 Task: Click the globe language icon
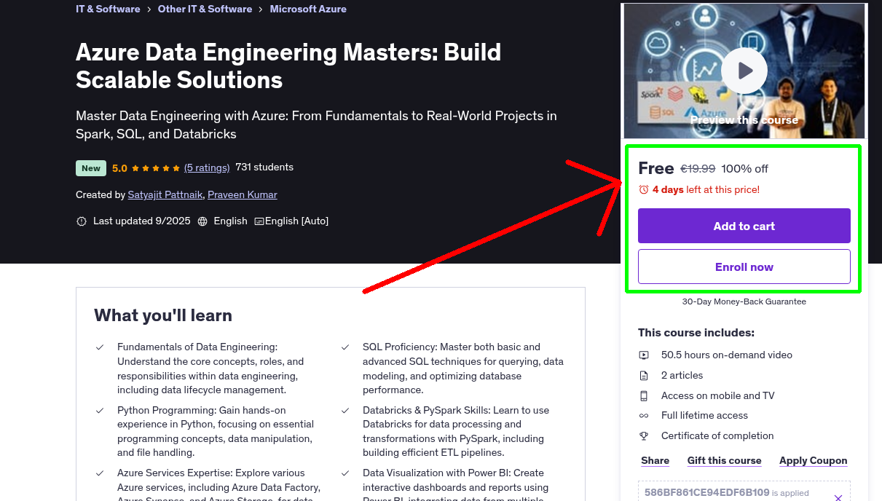tap(202, 221)
